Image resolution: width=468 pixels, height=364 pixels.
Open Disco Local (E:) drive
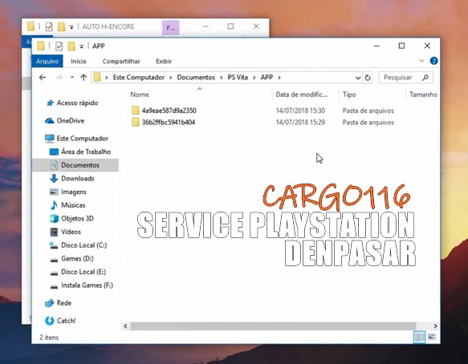point(83,272)
